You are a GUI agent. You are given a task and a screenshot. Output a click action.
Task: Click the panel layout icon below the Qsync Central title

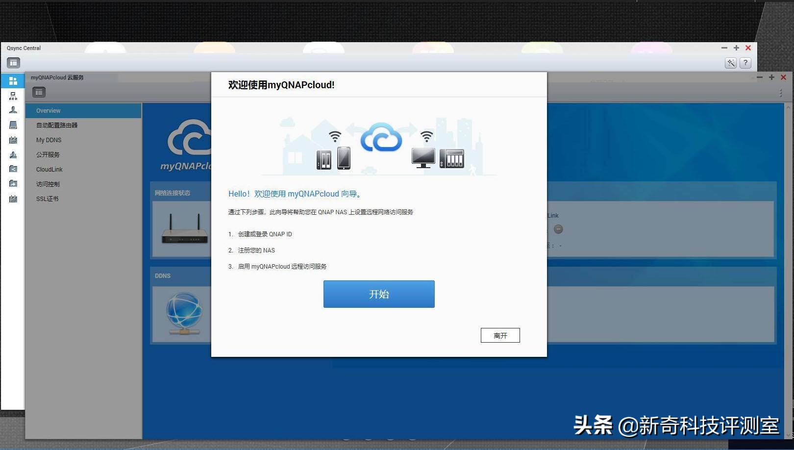pos(13,62)
